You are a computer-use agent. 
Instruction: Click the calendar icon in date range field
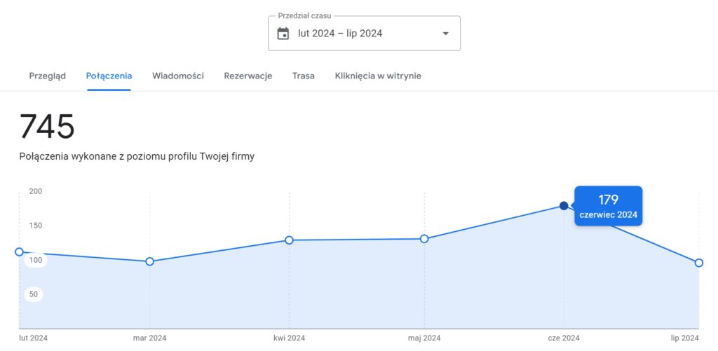283,34
